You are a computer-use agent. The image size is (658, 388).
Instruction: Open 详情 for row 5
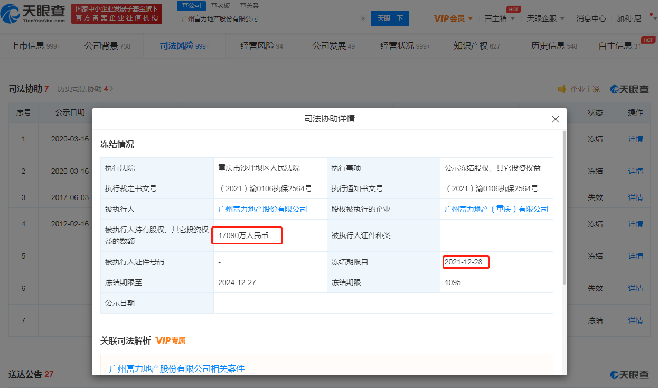click(x=635, y=256)
